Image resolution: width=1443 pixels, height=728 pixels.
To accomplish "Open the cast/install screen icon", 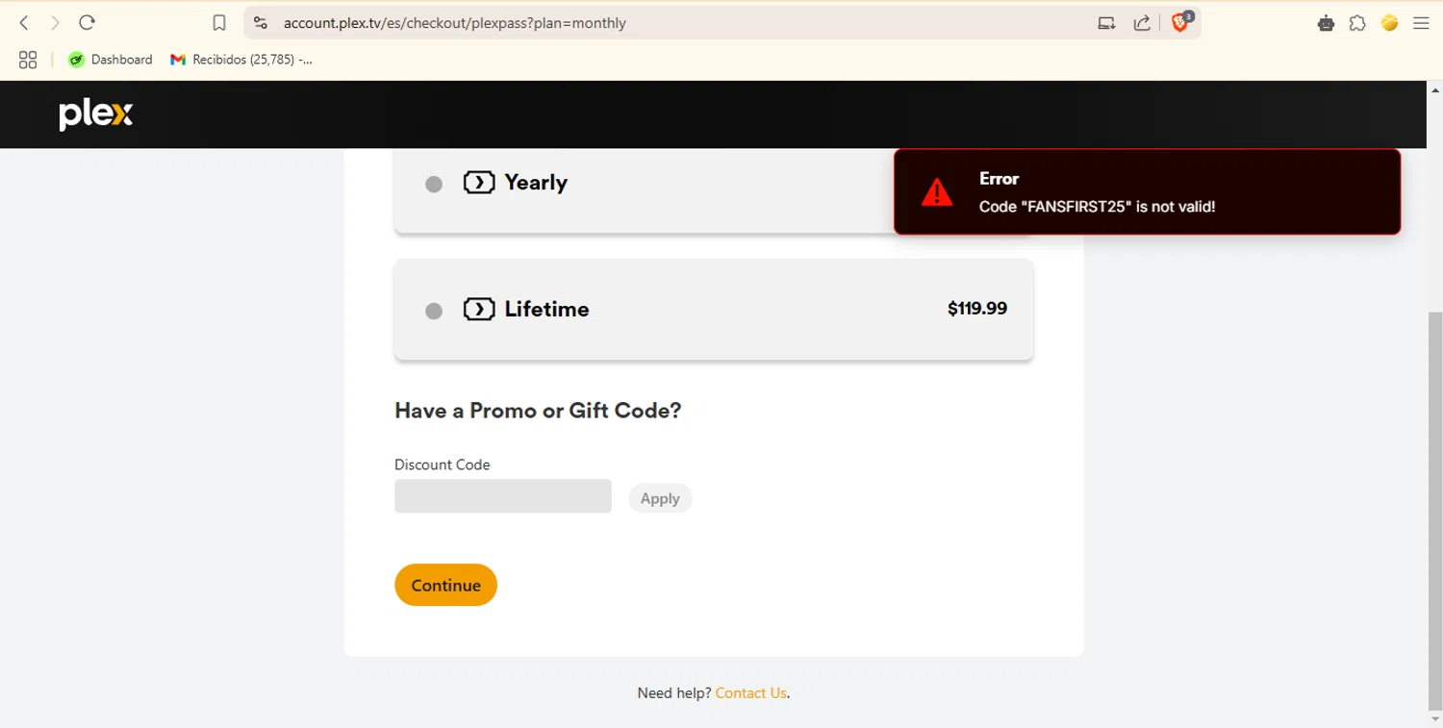I will (1106, 23).
